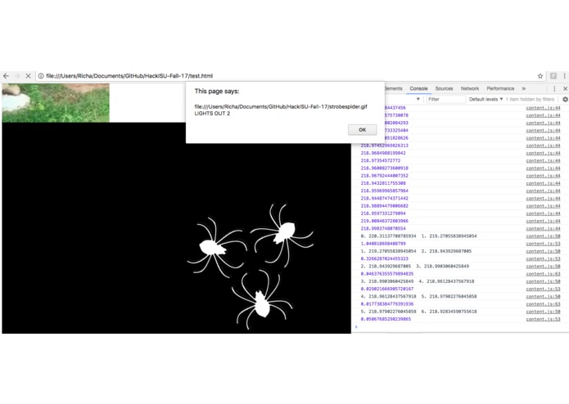Open content.js:44 link for the 219.00846 row

click(543, 221)
